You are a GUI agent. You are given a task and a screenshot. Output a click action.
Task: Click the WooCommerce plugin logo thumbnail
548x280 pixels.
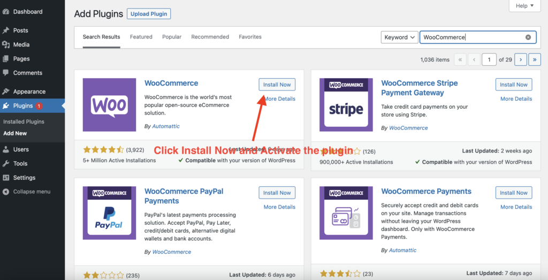(x=109, y=105)
